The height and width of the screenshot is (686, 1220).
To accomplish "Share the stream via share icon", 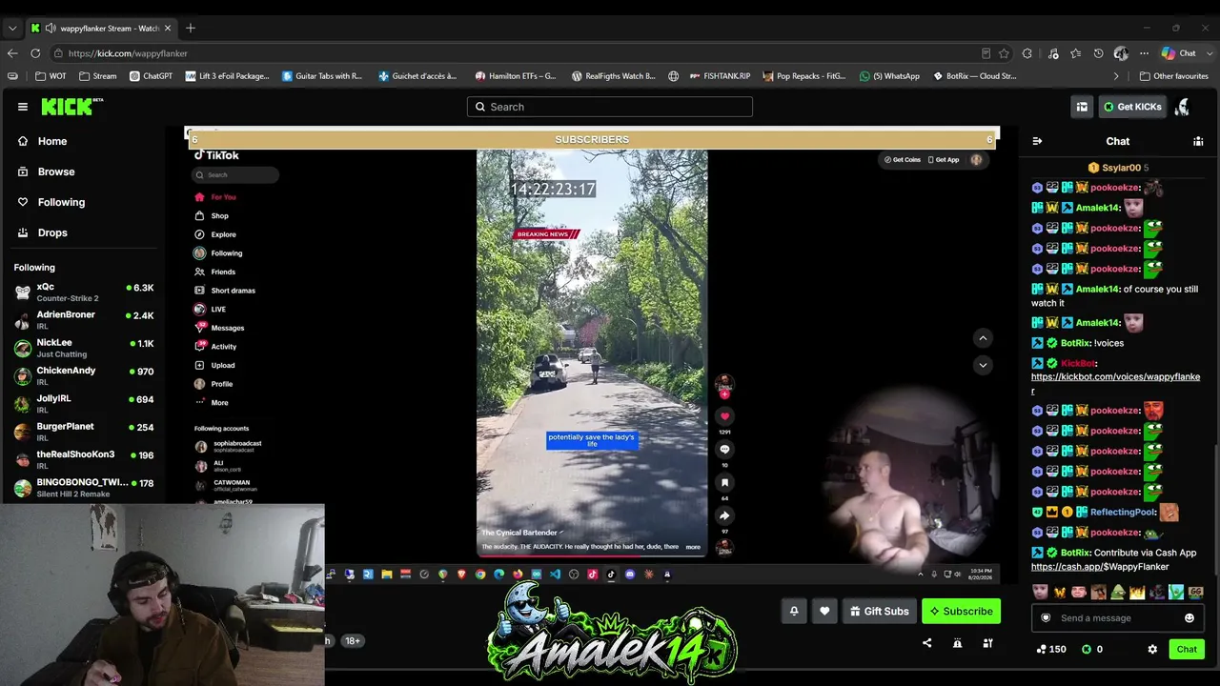I will 926,643.
